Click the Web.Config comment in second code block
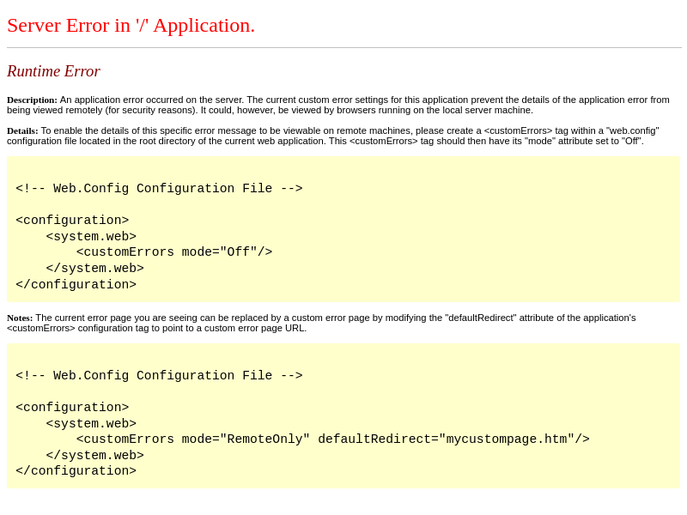Viewport: 687px width, 515px height. tap(159, 376)
